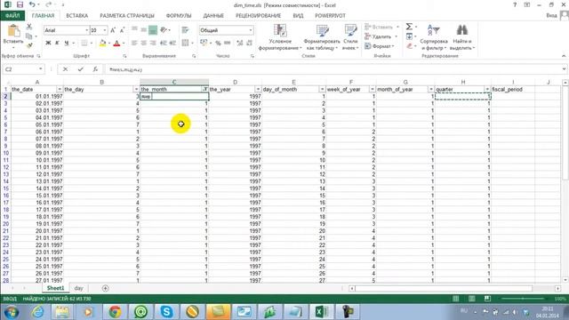The height and width of the screenshot is (320, 569).
Task: Click the Format Painter brush icon
Action: tap(29, 45)
